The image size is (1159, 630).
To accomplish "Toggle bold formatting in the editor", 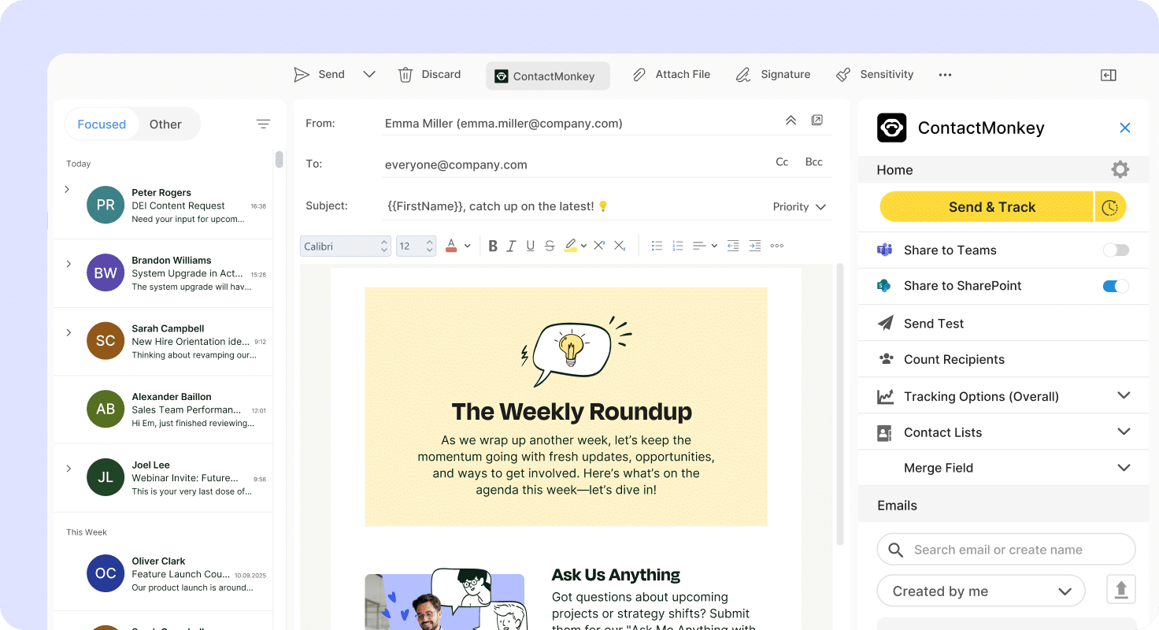I will pos(492,245).
